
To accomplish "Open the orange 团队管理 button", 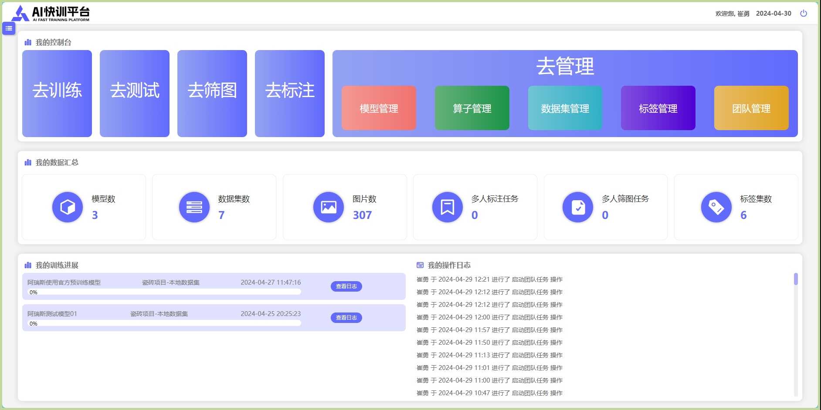I will (751, 108).
